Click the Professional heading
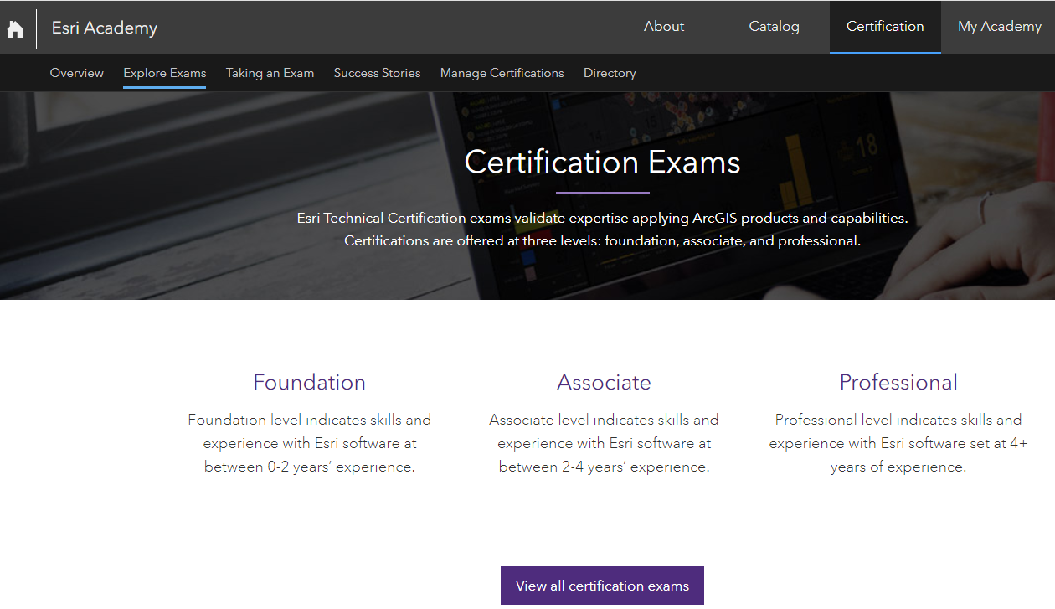Image resolution: width=1055 pixels, height=609 pixels. coord(898,383)
